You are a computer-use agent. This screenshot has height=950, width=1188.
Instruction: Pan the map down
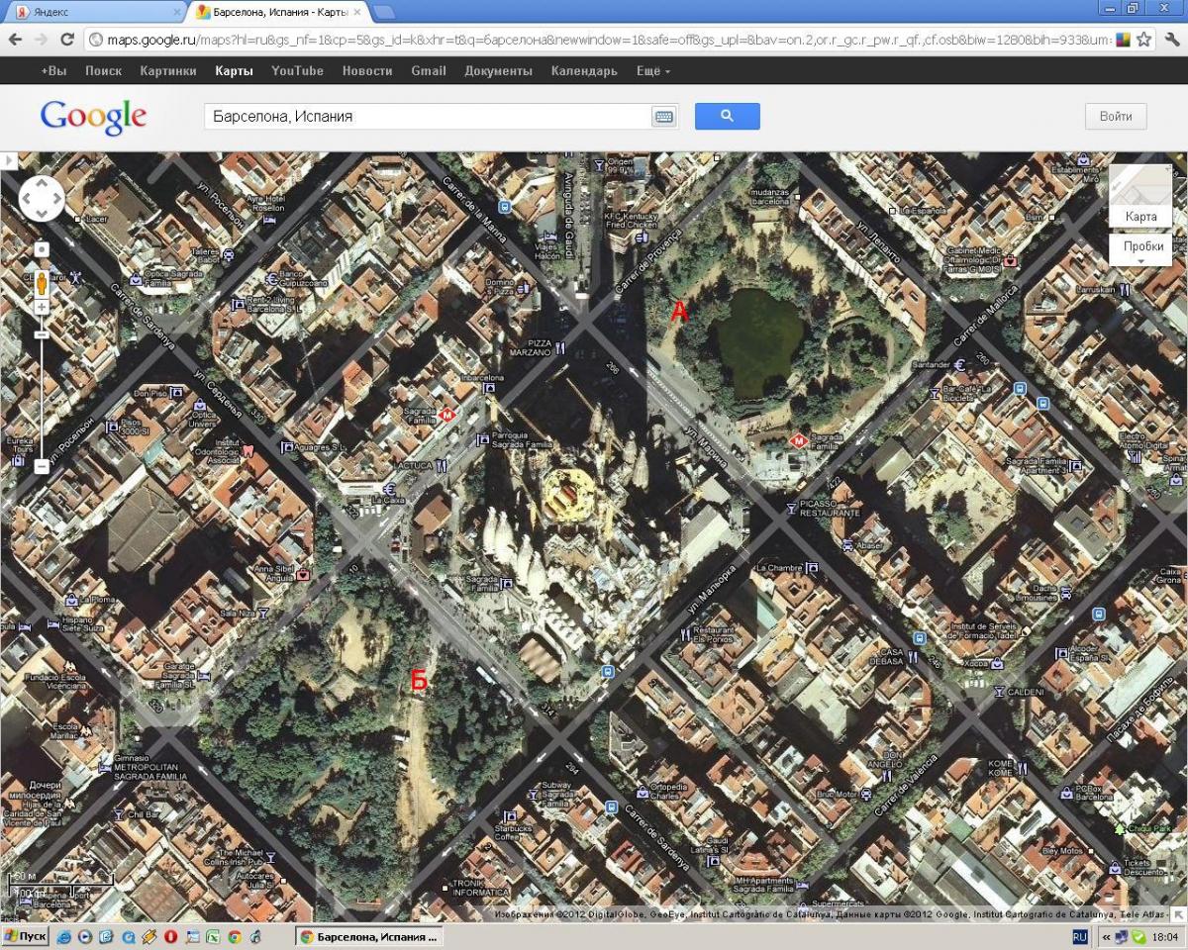42,214
